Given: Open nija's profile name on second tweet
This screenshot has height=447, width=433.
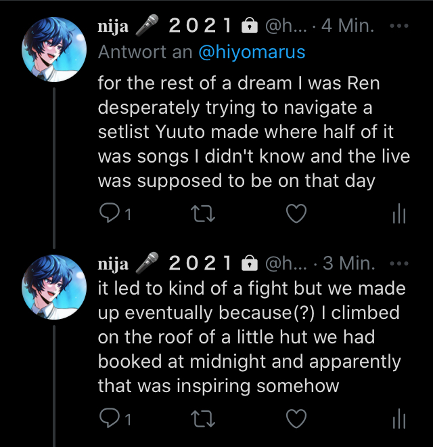Looking at the screenshot, I should (114, 263).
